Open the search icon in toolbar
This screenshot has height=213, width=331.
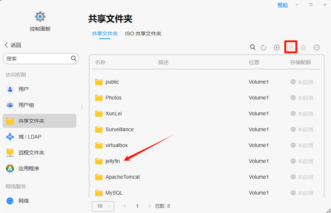253,47
